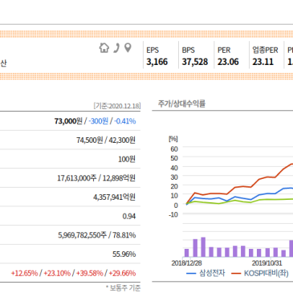Click the 2018/12/28 date axis label
The width and height of the screenshot is (293, 293).
pyautogui.click(x=187, y=263)
